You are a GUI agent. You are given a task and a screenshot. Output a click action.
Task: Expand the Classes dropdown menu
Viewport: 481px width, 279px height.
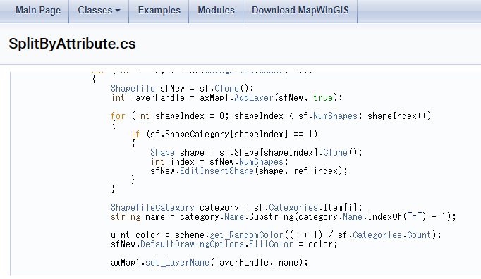point(99,10)
